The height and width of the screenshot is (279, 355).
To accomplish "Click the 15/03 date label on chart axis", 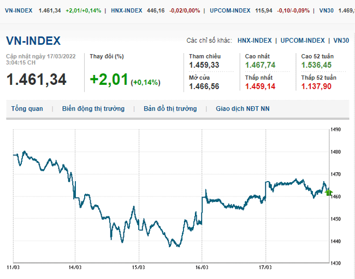I will click(x=139, y=268).
